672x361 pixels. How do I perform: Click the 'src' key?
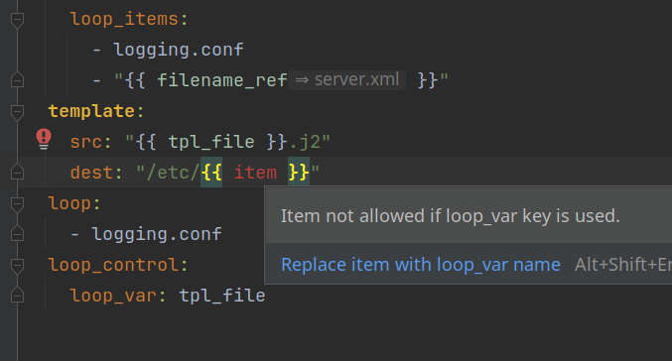coord(86,142)
